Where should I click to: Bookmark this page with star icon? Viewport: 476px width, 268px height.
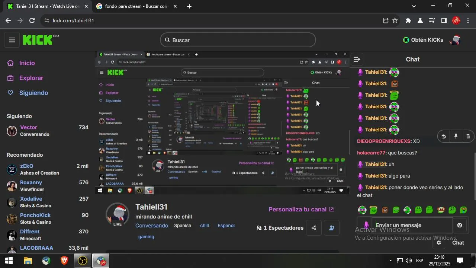click(395, 20)
